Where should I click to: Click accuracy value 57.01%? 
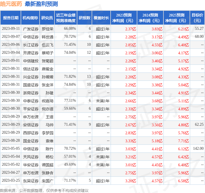point(70,156)
